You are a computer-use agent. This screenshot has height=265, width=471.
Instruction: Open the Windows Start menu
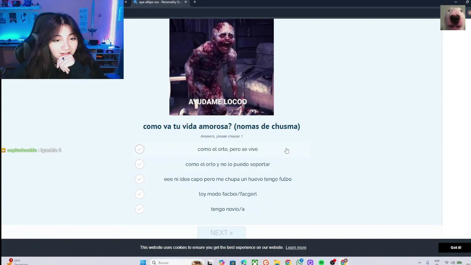143,262
